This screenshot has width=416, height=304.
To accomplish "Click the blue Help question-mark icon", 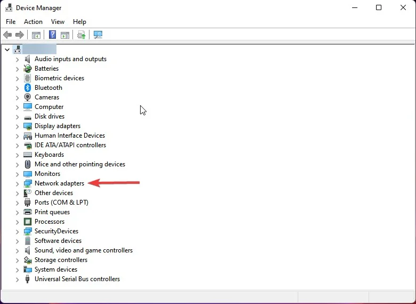I will click(x=53, y=35).
